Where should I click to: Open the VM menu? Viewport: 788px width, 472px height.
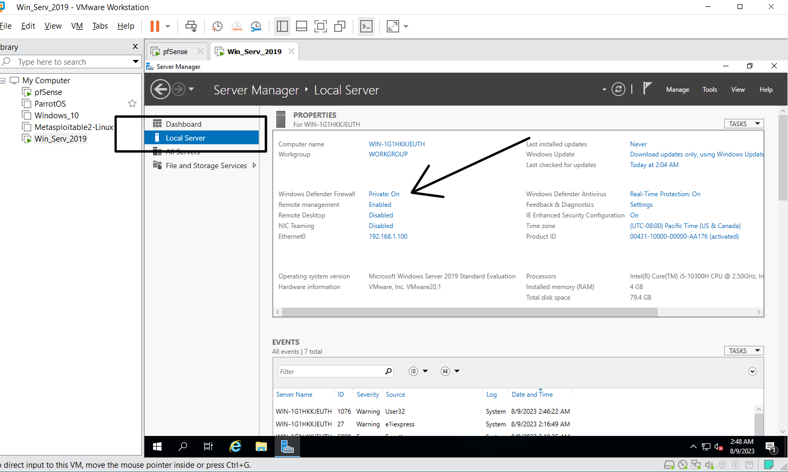pyautogui.click(x=77, y=26)
